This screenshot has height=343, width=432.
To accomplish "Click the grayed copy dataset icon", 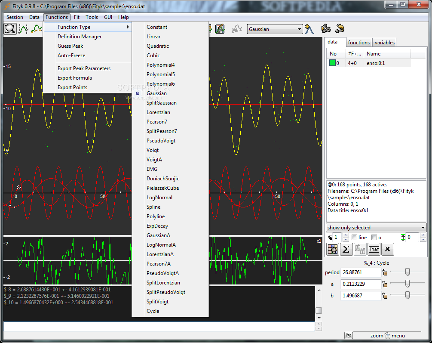I will pyautogui.click(x=360, y=249).
